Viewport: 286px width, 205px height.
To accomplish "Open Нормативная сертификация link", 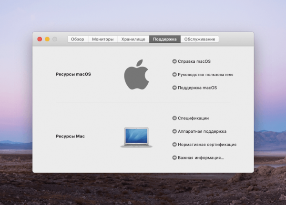I will (x=207, y=145).
